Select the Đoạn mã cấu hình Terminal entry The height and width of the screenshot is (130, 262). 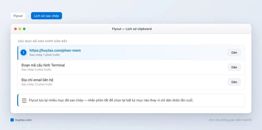point(131,67)
